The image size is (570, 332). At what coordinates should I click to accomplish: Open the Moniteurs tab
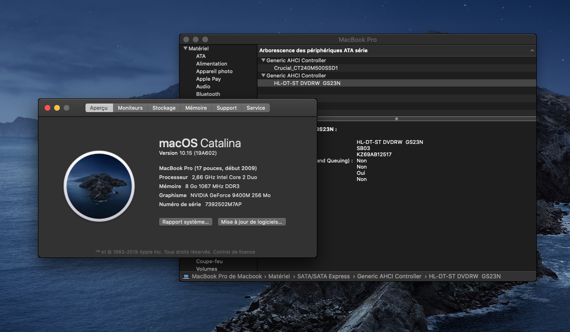pos(130,108)
